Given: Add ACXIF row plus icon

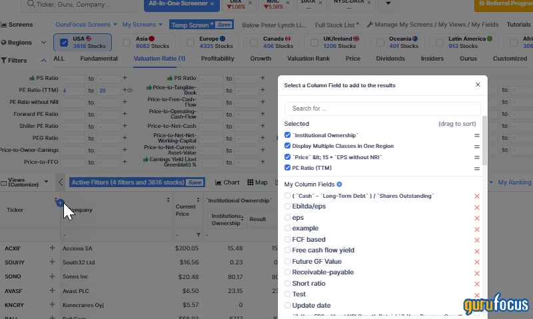Looking at the screenshot, I should pyautogui.click(x=52, y=248).
